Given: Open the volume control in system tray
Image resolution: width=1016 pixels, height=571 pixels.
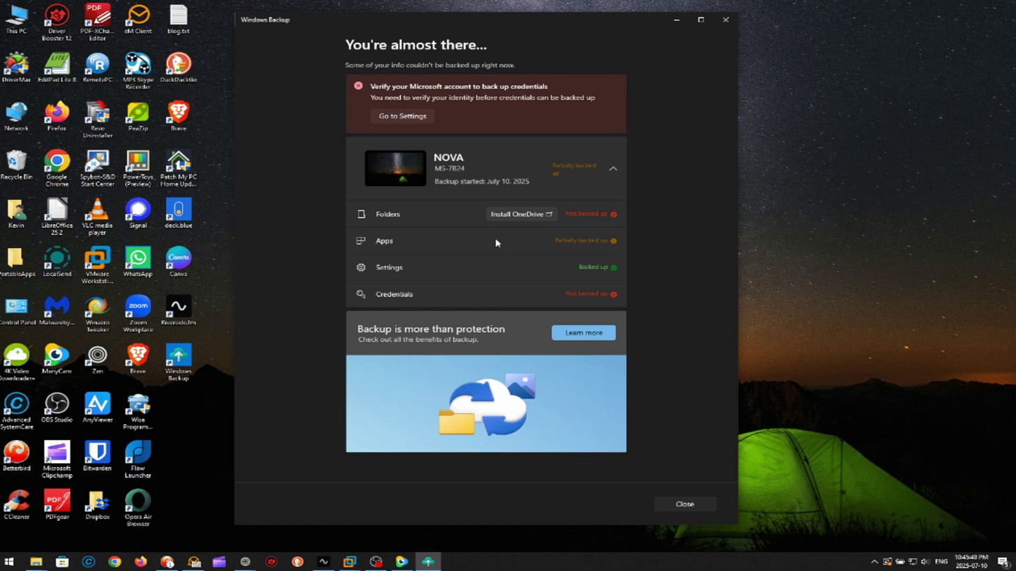Looking at the screenshot, I should (925, 561).
